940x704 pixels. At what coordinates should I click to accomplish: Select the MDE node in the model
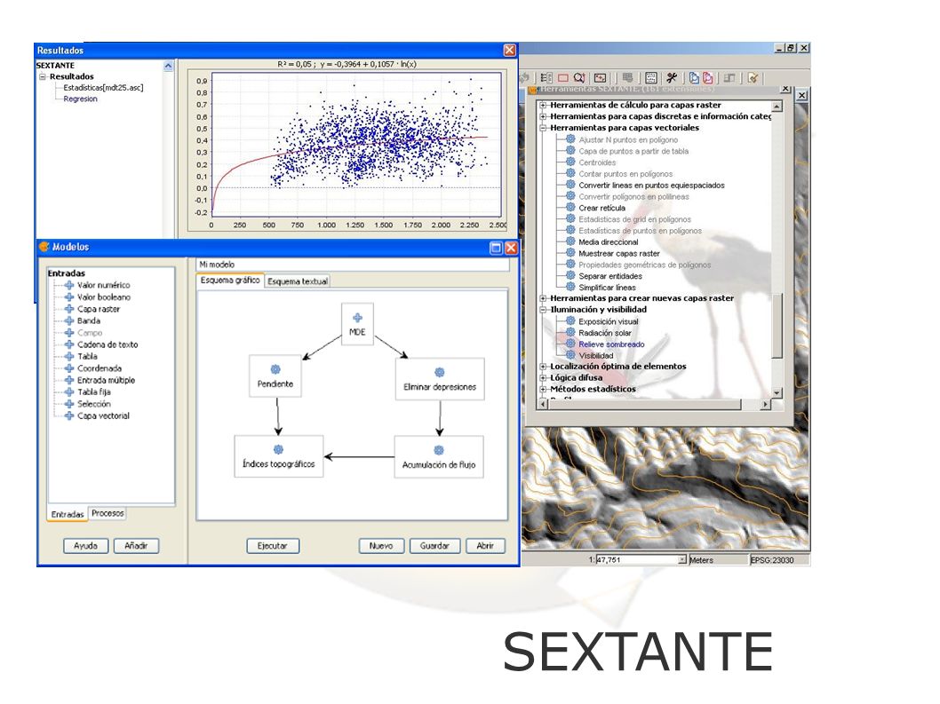357,324
